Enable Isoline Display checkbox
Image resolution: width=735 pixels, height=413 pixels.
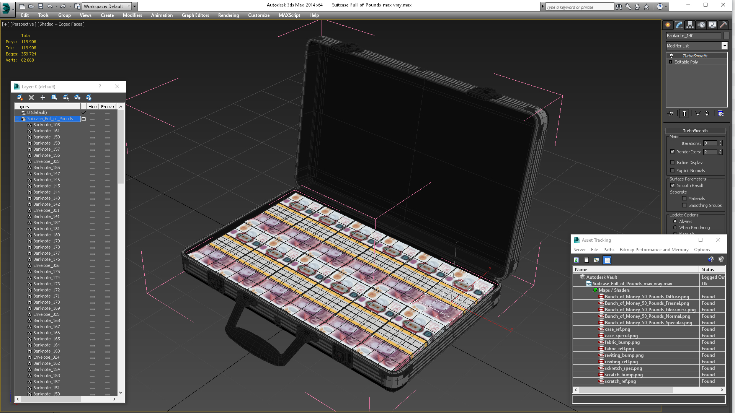[673, 163]
